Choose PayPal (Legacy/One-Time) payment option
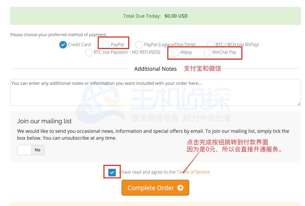Viewport: 305px width, 206px height. 139,45
